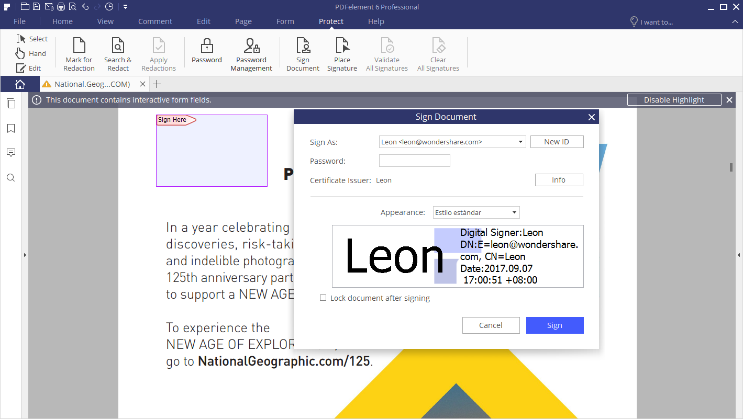Switch to the Home ribbon tab

point(62,21)
